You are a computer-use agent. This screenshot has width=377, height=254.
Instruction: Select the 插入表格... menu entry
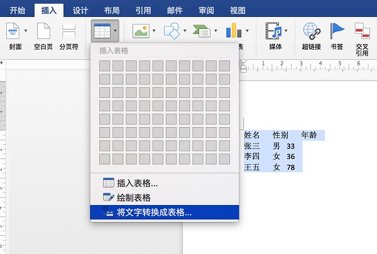[137, 183]
